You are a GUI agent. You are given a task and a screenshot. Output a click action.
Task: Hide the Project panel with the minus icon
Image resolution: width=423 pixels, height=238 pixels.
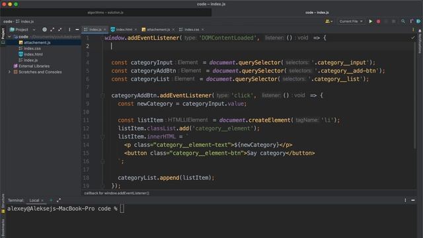coord(77,29)
